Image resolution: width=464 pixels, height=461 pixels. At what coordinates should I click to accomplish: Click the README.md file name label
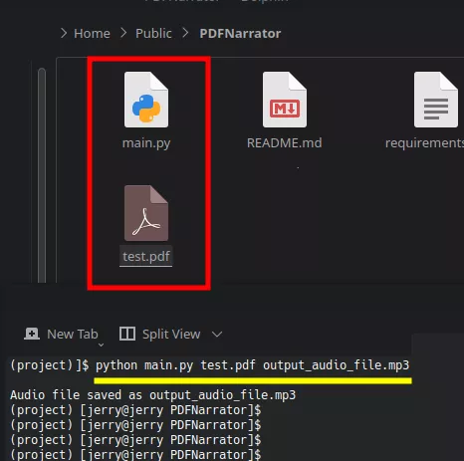(x=285, y=143)
